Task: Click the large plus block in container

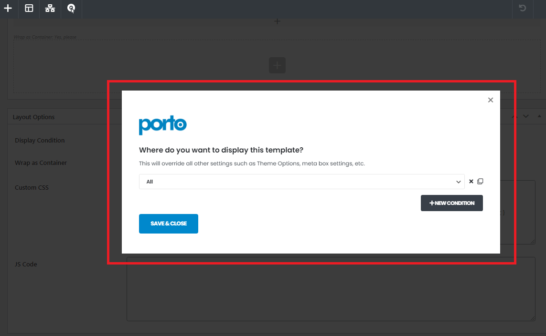Action: pyautogui.click(x=277, y=65)
